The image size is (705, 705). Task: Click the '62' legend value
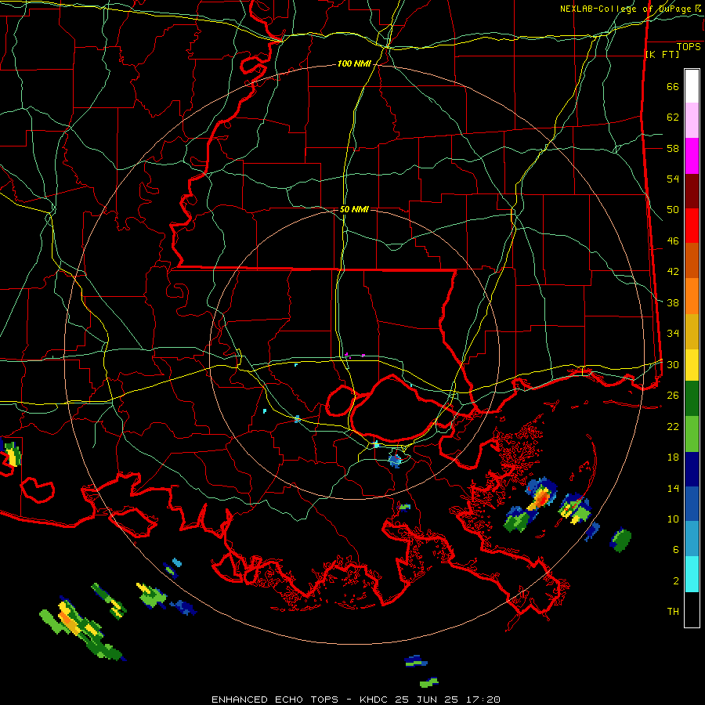pyautogui.click(x=673, y=117)
